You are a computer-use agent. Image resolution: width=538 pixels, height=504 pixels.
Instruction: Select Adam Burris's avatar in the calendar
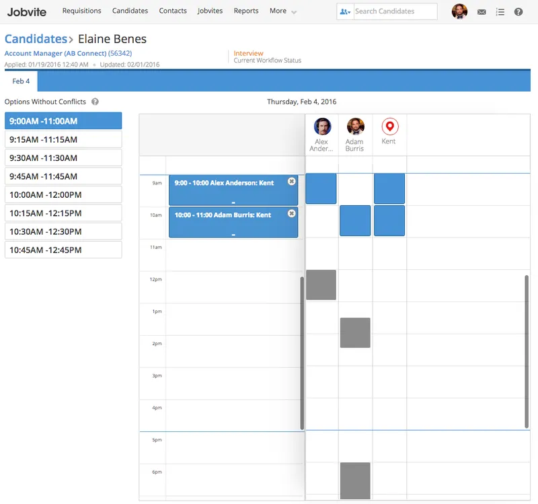click(x=356, y=127)
